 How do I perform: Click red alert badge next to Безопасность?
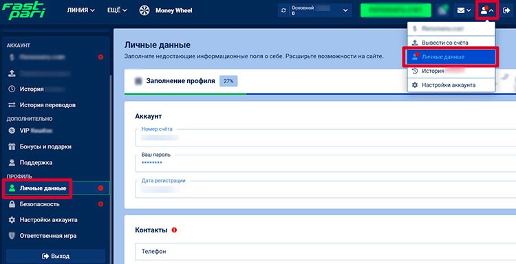[100, 204]
